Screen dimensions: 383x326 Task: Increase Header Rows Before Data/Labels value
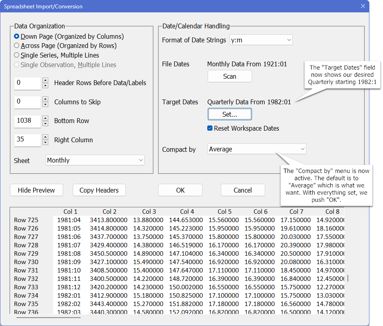46,81
